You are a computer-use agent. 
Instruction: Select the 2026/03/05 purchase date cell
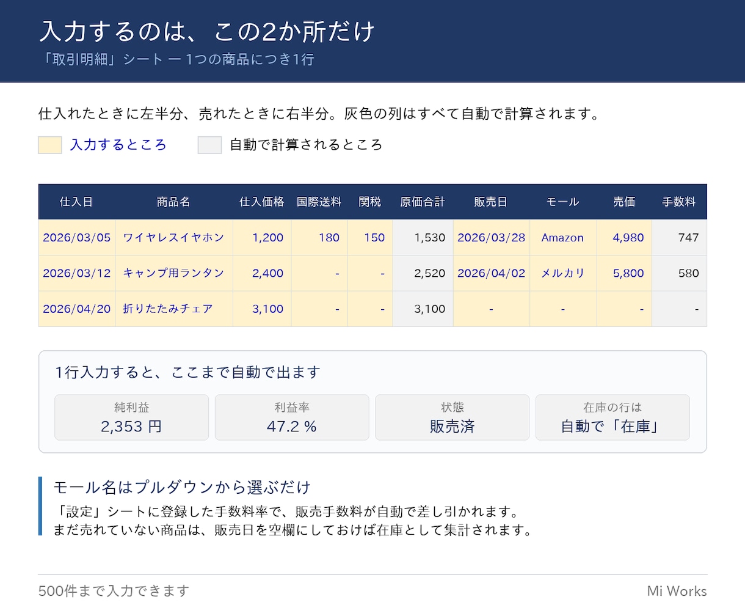77,238
